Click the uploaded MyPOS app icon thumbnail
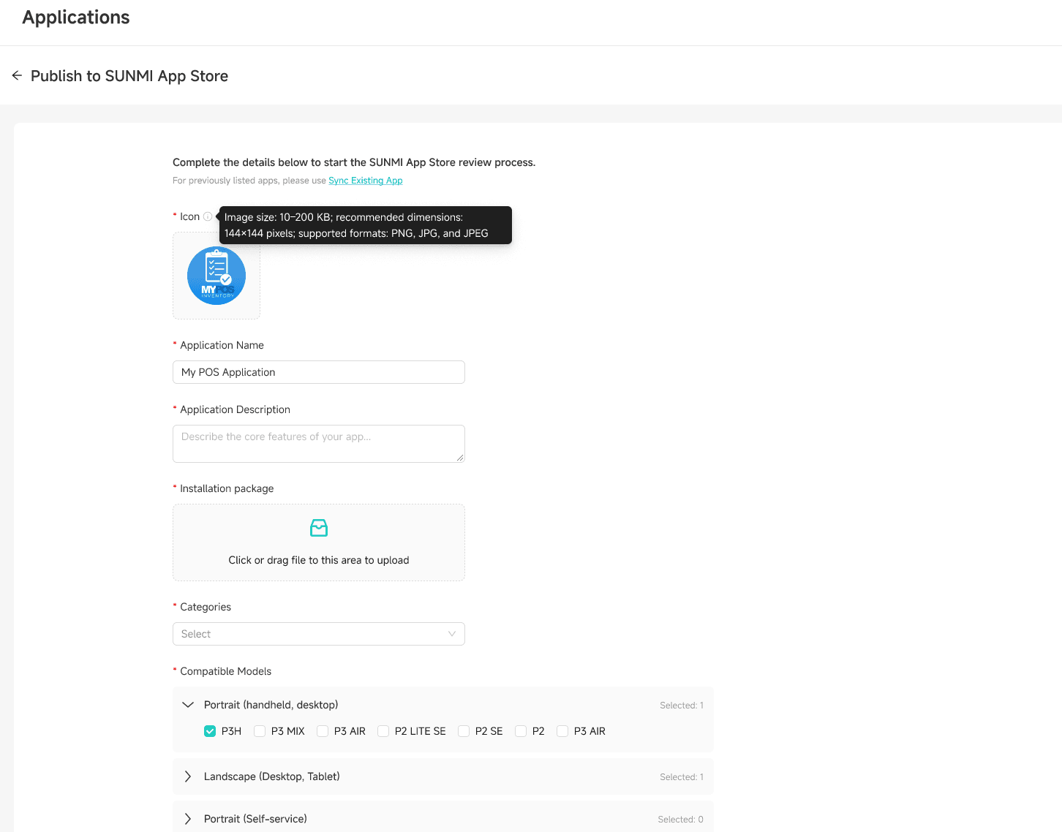Viewport: 1062px width, 832px height. coord(216,276)
